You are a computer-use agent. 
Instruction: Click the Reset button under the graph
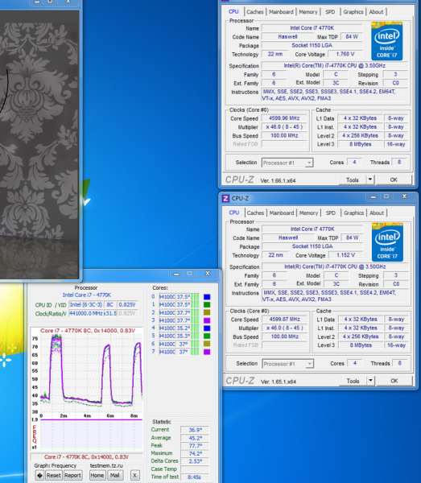coord(54,475)
